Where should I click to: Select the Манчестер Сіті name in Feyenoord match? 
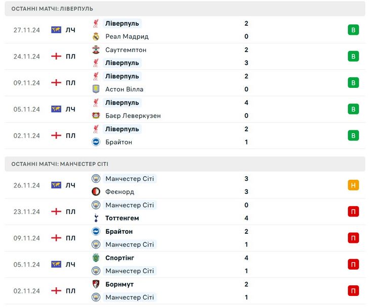130,178
